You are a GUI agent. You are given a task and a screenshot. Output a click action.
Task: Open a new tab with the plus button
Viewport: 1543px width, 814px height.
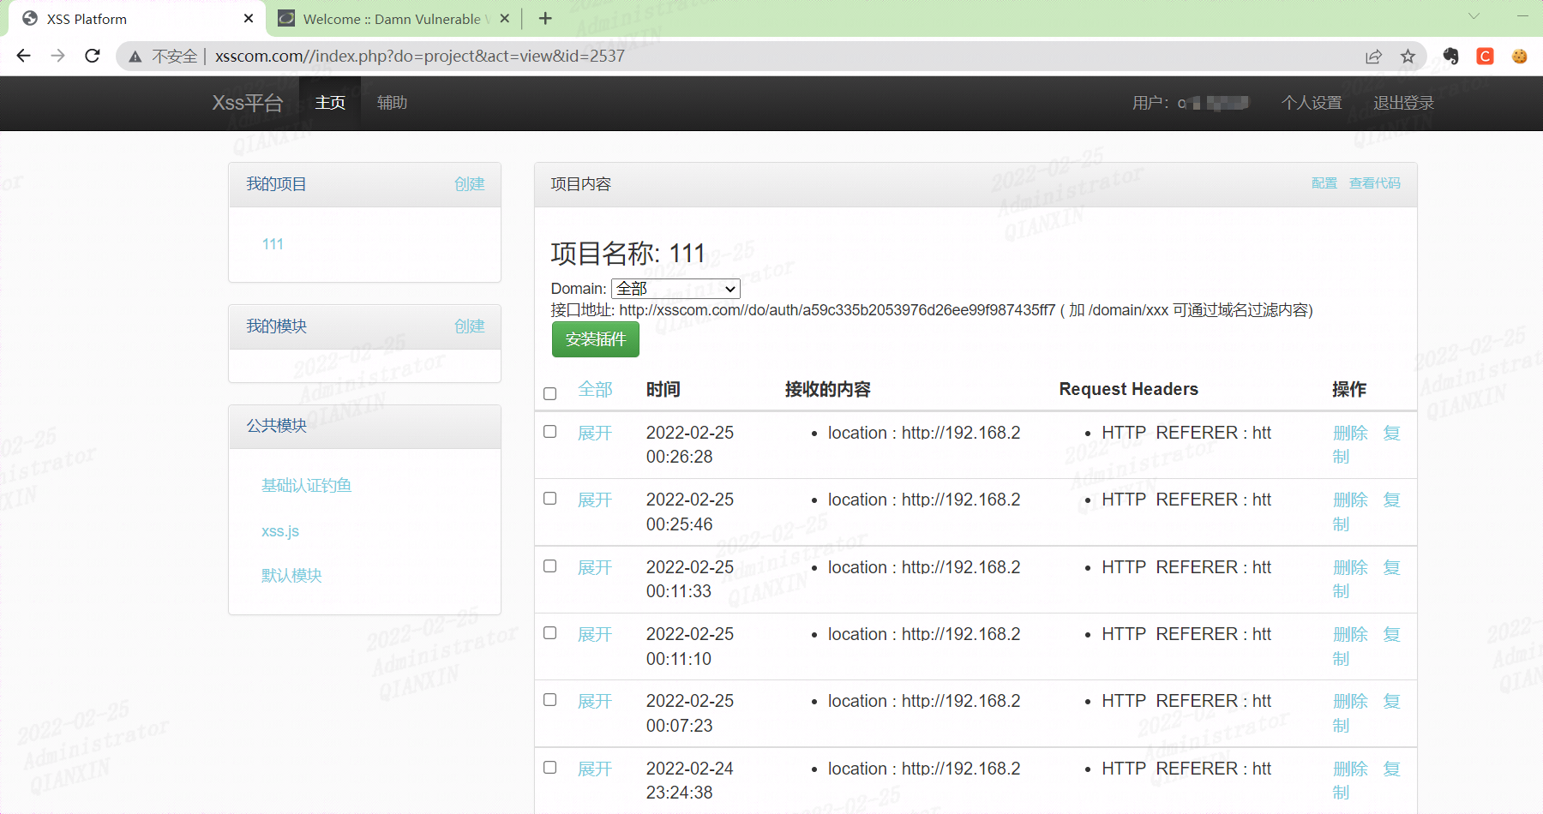[x=545, y=18]
